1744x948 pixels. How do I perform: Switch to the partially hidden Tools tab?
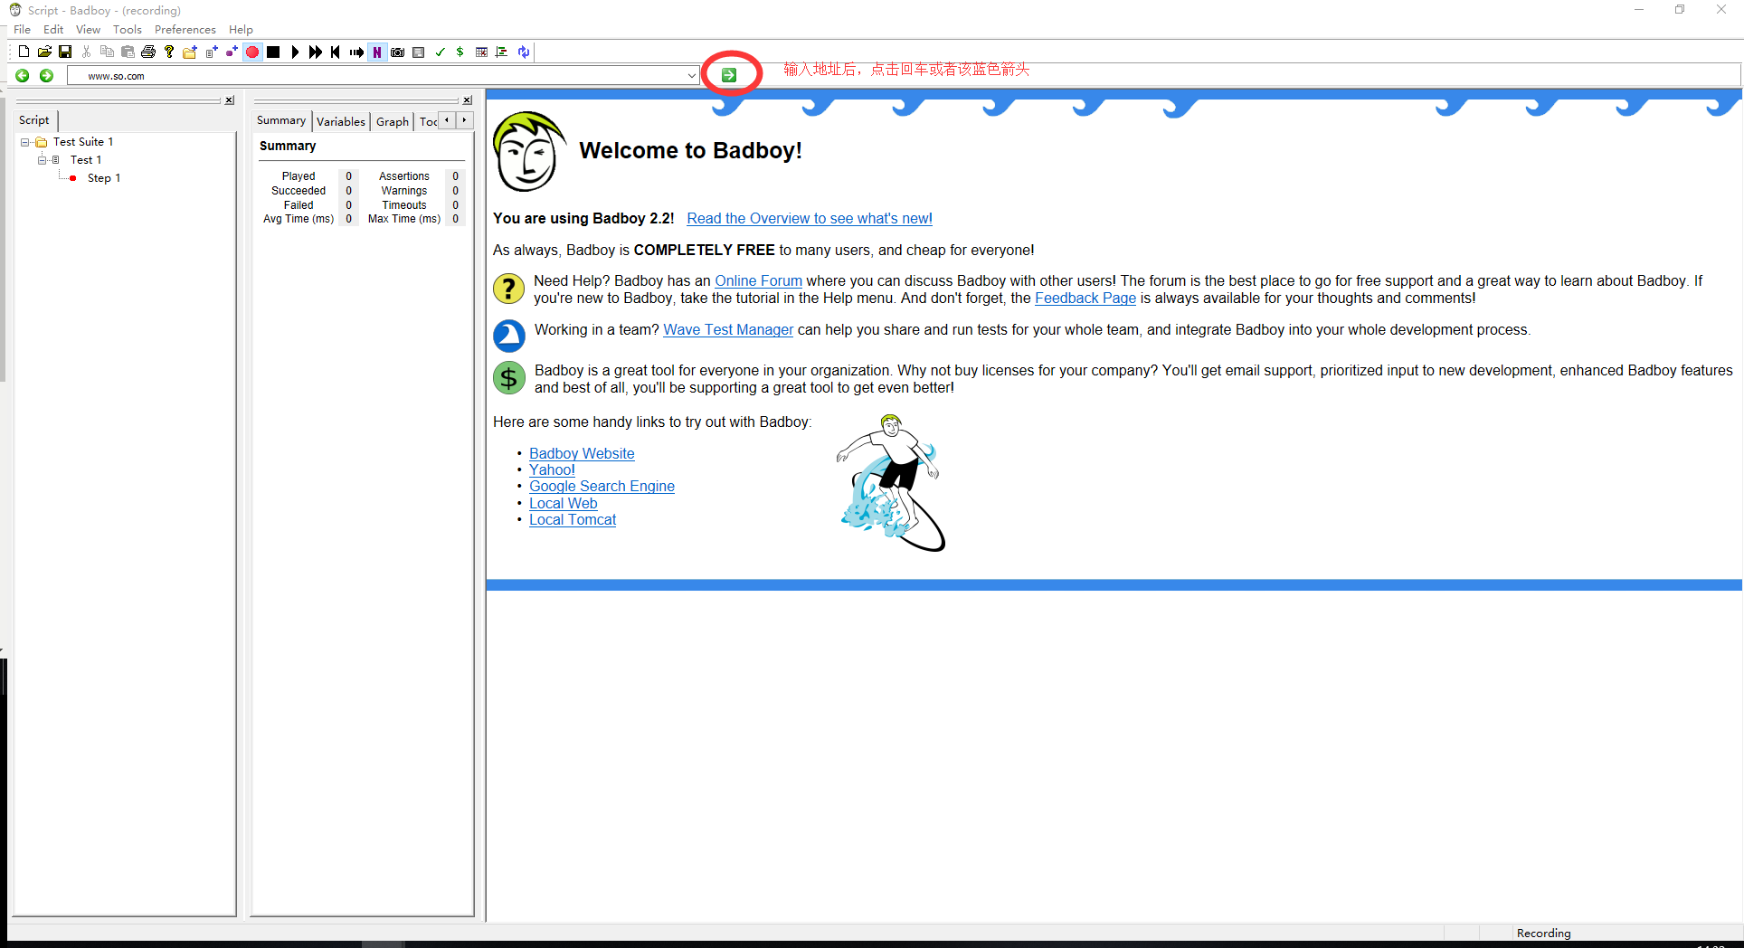(428, 121)
